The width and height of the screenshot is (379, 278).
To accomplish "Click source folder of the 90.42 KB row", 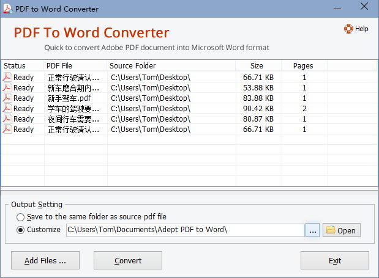I will (x=151, y=109).
